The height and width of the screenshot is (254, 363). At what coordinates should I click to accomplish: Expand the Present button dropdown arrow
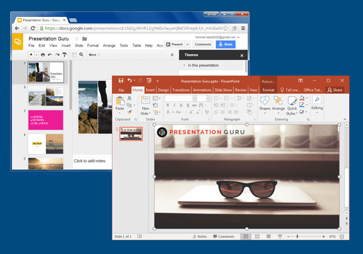187,44
